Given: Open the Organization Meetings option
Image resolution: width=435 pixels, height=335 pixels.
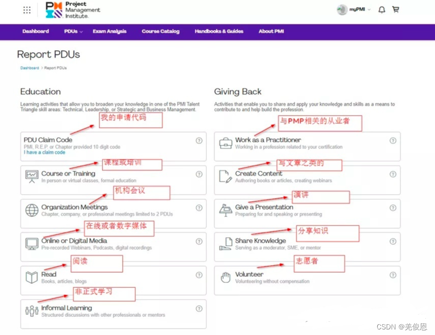Looking at the screenshot, I should click(x=113, y=213).
